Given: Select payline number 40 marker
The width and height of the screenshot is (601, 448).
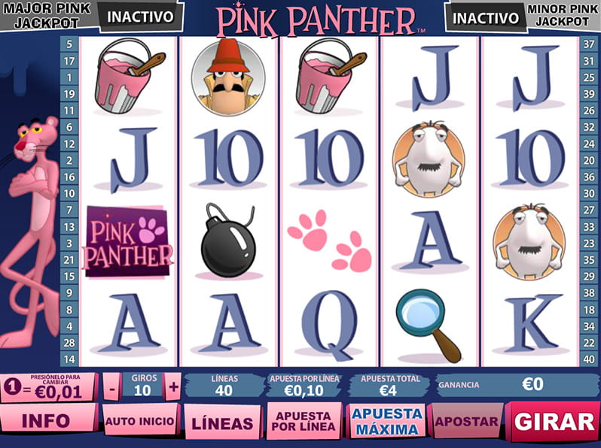Looking at the screenshot, I should coord(589,359).
